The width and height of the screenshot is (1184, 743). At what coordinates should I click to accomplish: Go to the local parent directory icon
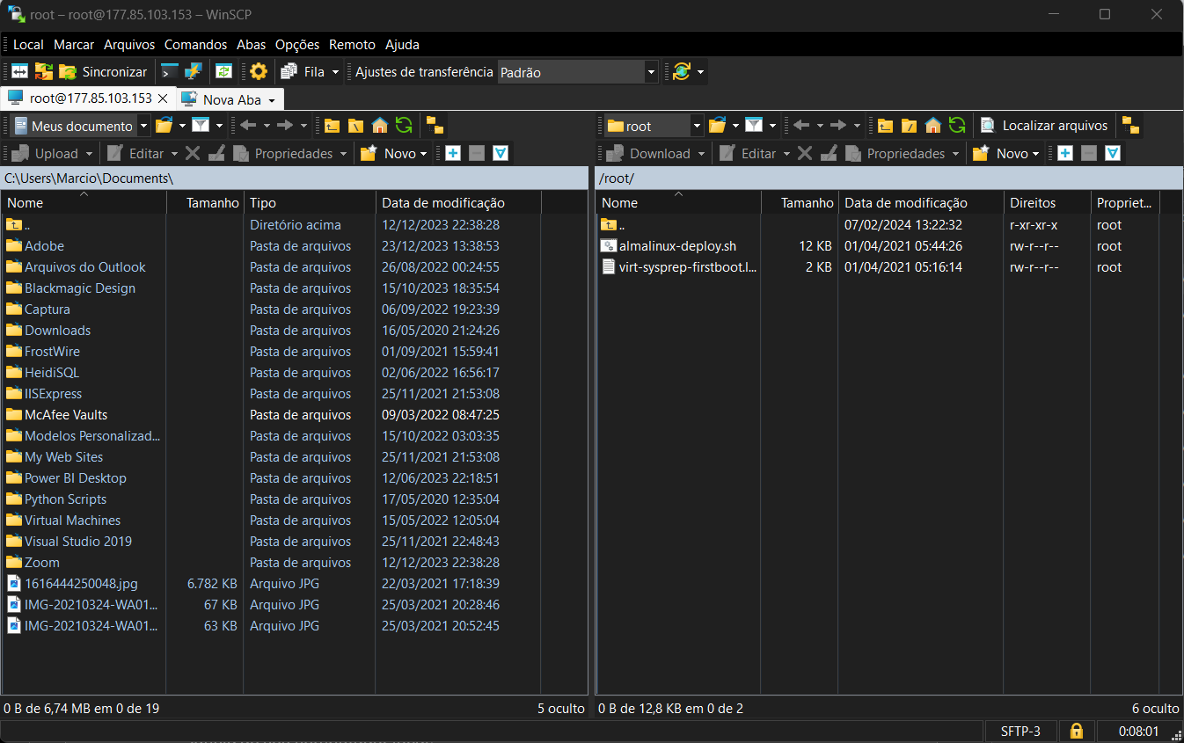[x=332, y=126]
